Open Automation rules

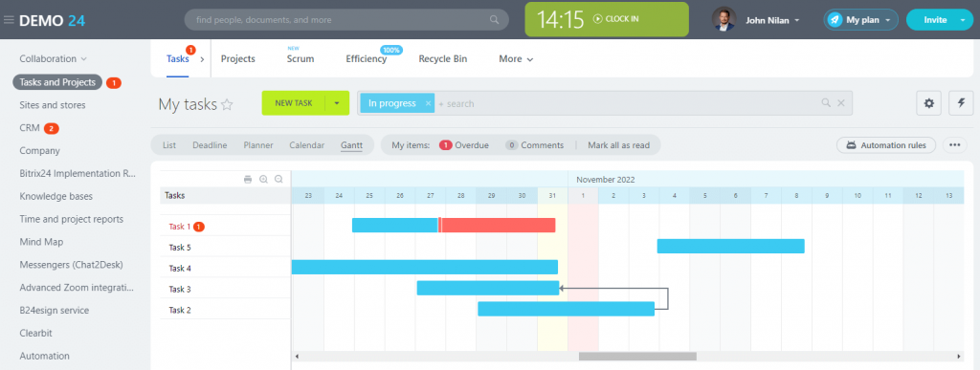pyautogui.click(x=886, y=144)
